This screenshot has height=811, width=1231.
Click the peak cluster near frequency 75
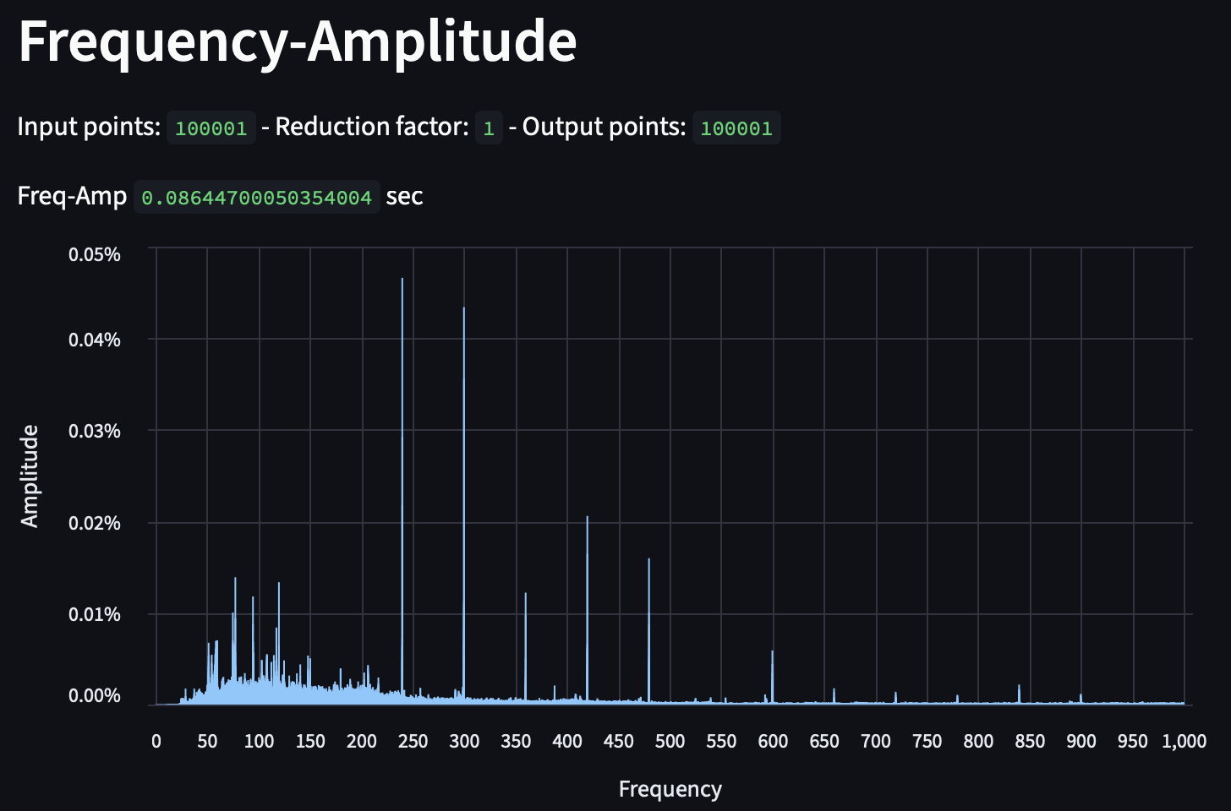click(x=236, y=587)
